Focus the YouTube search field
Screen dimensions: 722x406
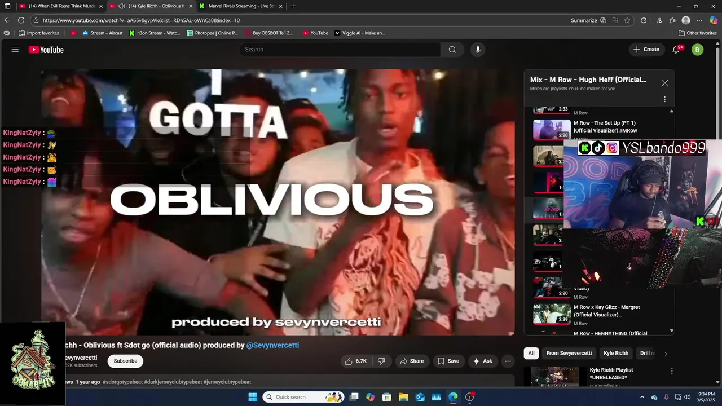[x=340, y=50]
